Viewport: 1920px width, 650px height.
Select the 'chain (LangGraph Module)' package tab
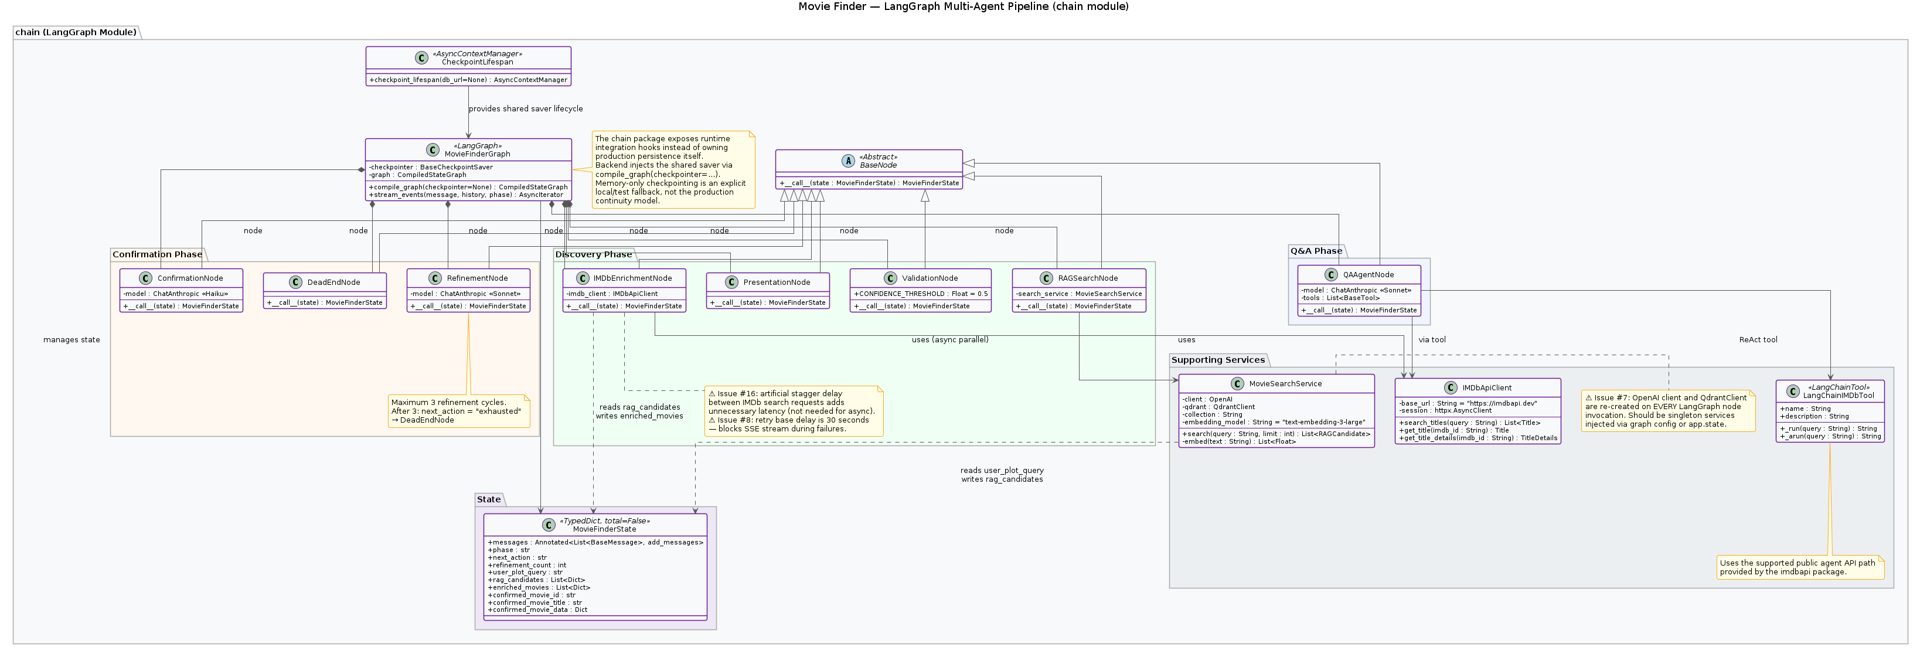(76, 32)
